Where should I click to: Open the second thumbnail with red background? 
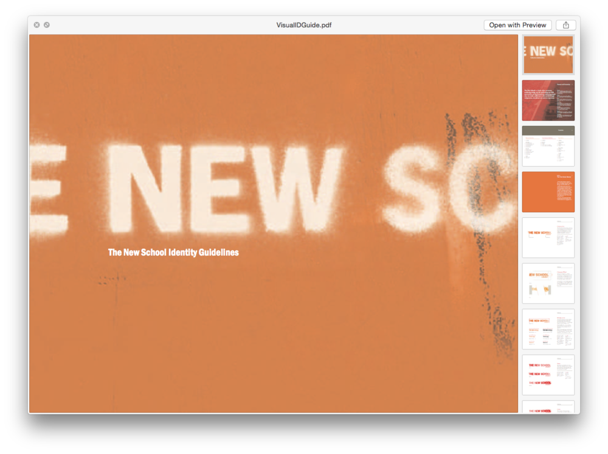(x=548, y=100)
